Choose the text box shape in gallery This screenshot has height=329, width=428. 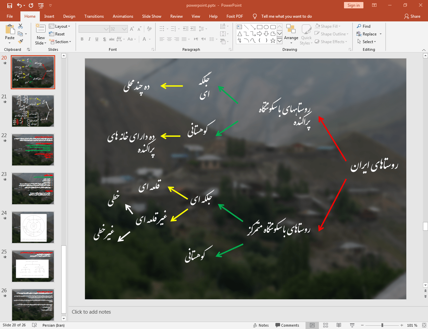tap(240, 27)
